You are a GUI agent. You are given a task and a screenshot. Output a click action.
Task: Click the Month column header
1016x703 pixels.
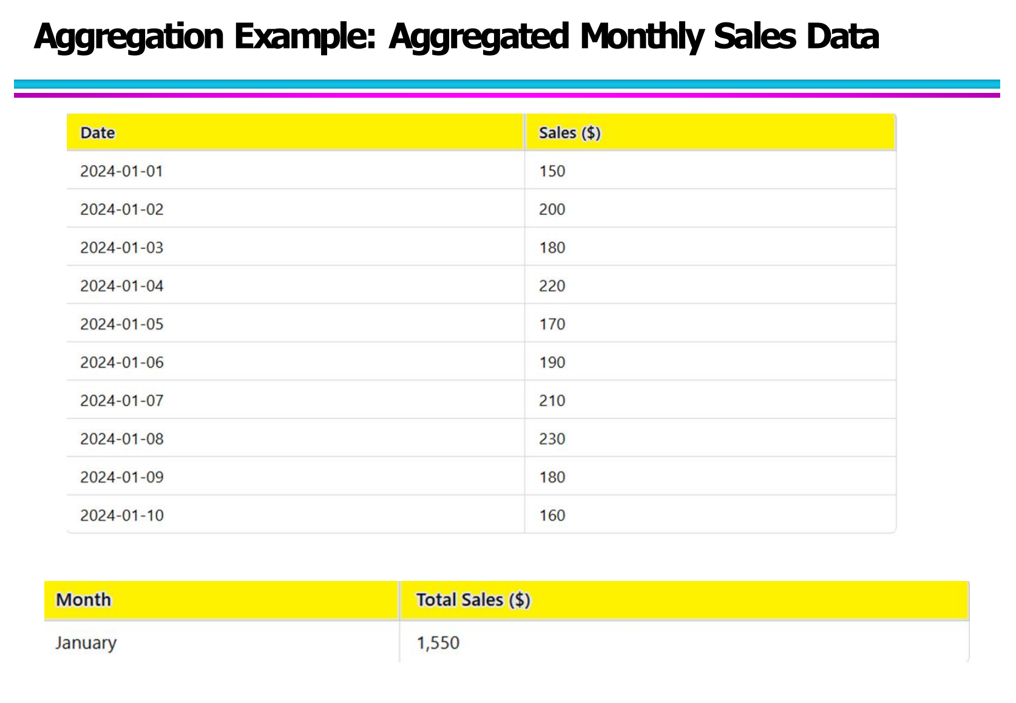[x=84, y=600]
